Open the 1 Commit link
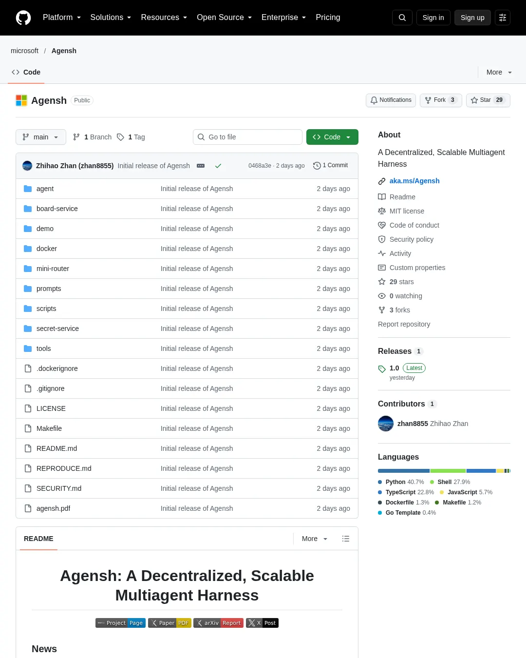 [x=330, y=166]
